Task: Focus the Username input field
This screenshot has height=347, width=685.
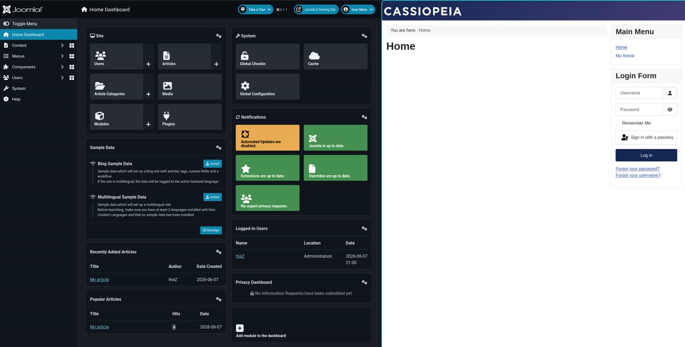Action: coord(639,93)
